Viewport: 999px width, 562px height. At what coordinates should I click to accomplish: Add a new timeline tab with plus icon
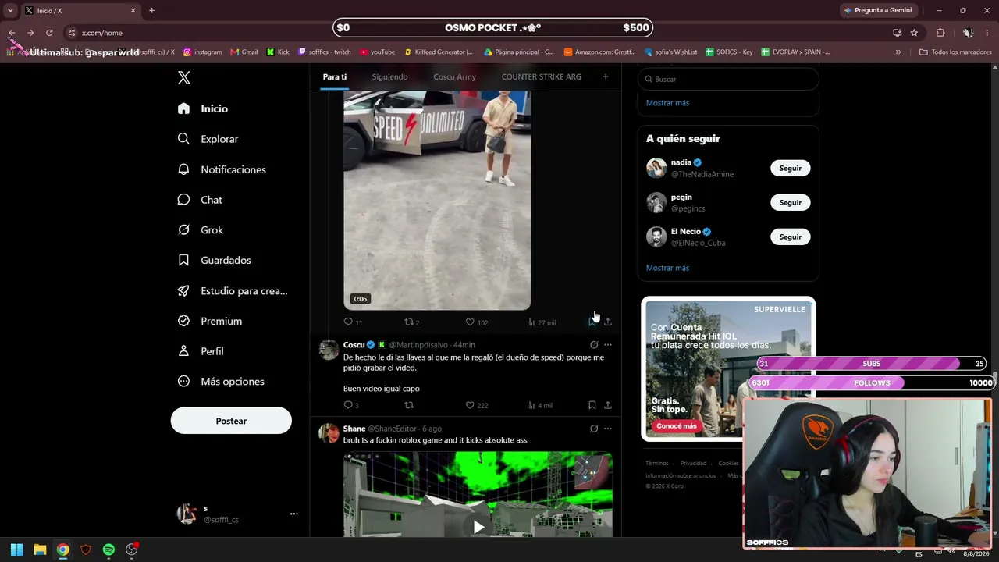pos(605,76)
